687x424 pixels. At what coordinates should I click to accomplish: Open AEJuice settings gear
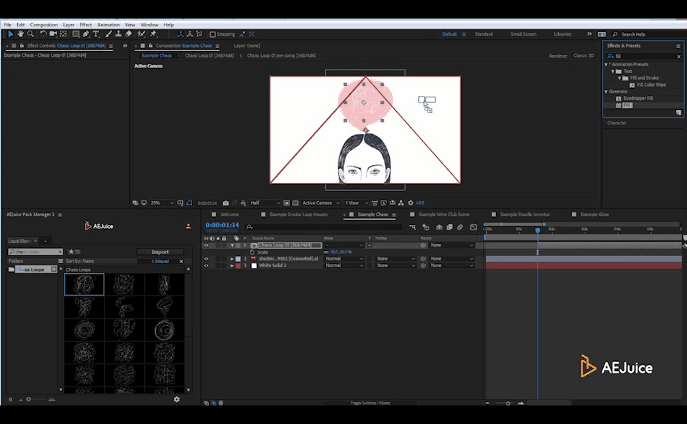point(176,400)
